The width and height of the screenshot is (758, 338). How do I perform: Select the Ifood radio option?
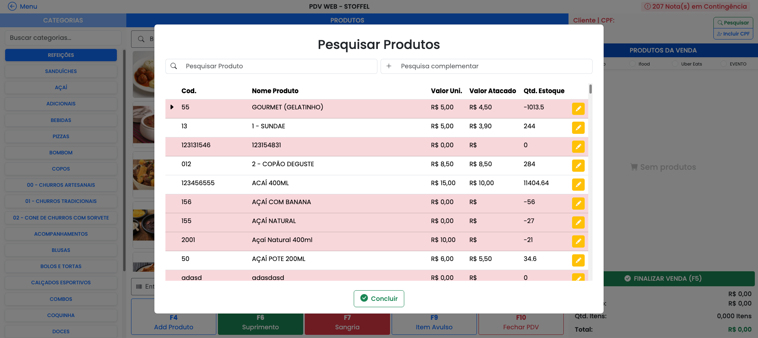point(632,64)
